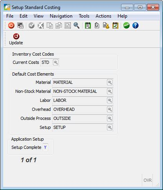This screenshot has height=190, width=163.
Task: Open lookup for Material cost element
Action: [x=110, y=82]
